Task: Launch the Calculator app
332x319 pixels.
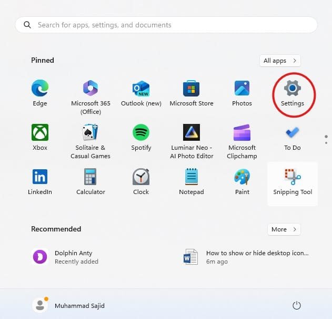Action: (x=90, y=181)
